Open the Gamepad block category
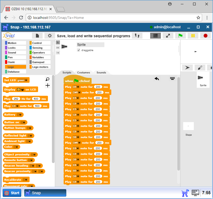The width and height of the screenshot is (213, 199). click(40, 62)
